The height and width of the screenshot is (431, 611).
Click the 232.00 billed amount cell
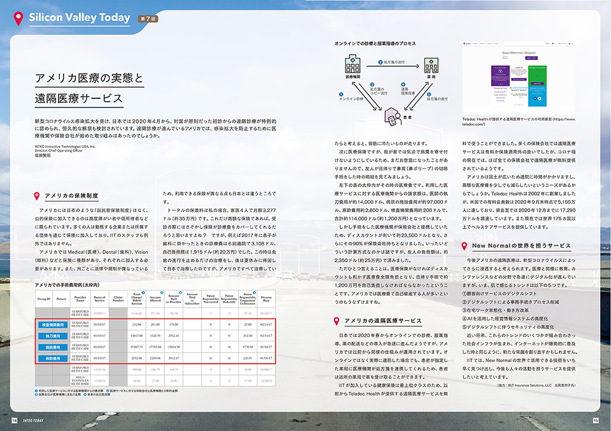point(137,324)
